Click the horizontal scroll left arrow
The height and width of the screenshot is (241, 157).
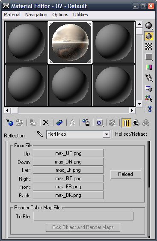click(x=7, y=111)
